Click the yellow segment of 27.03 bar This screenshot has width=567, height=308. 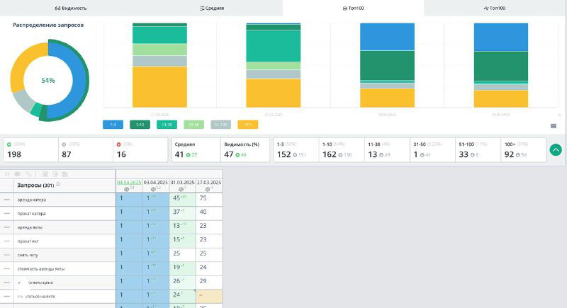point(159,86)
